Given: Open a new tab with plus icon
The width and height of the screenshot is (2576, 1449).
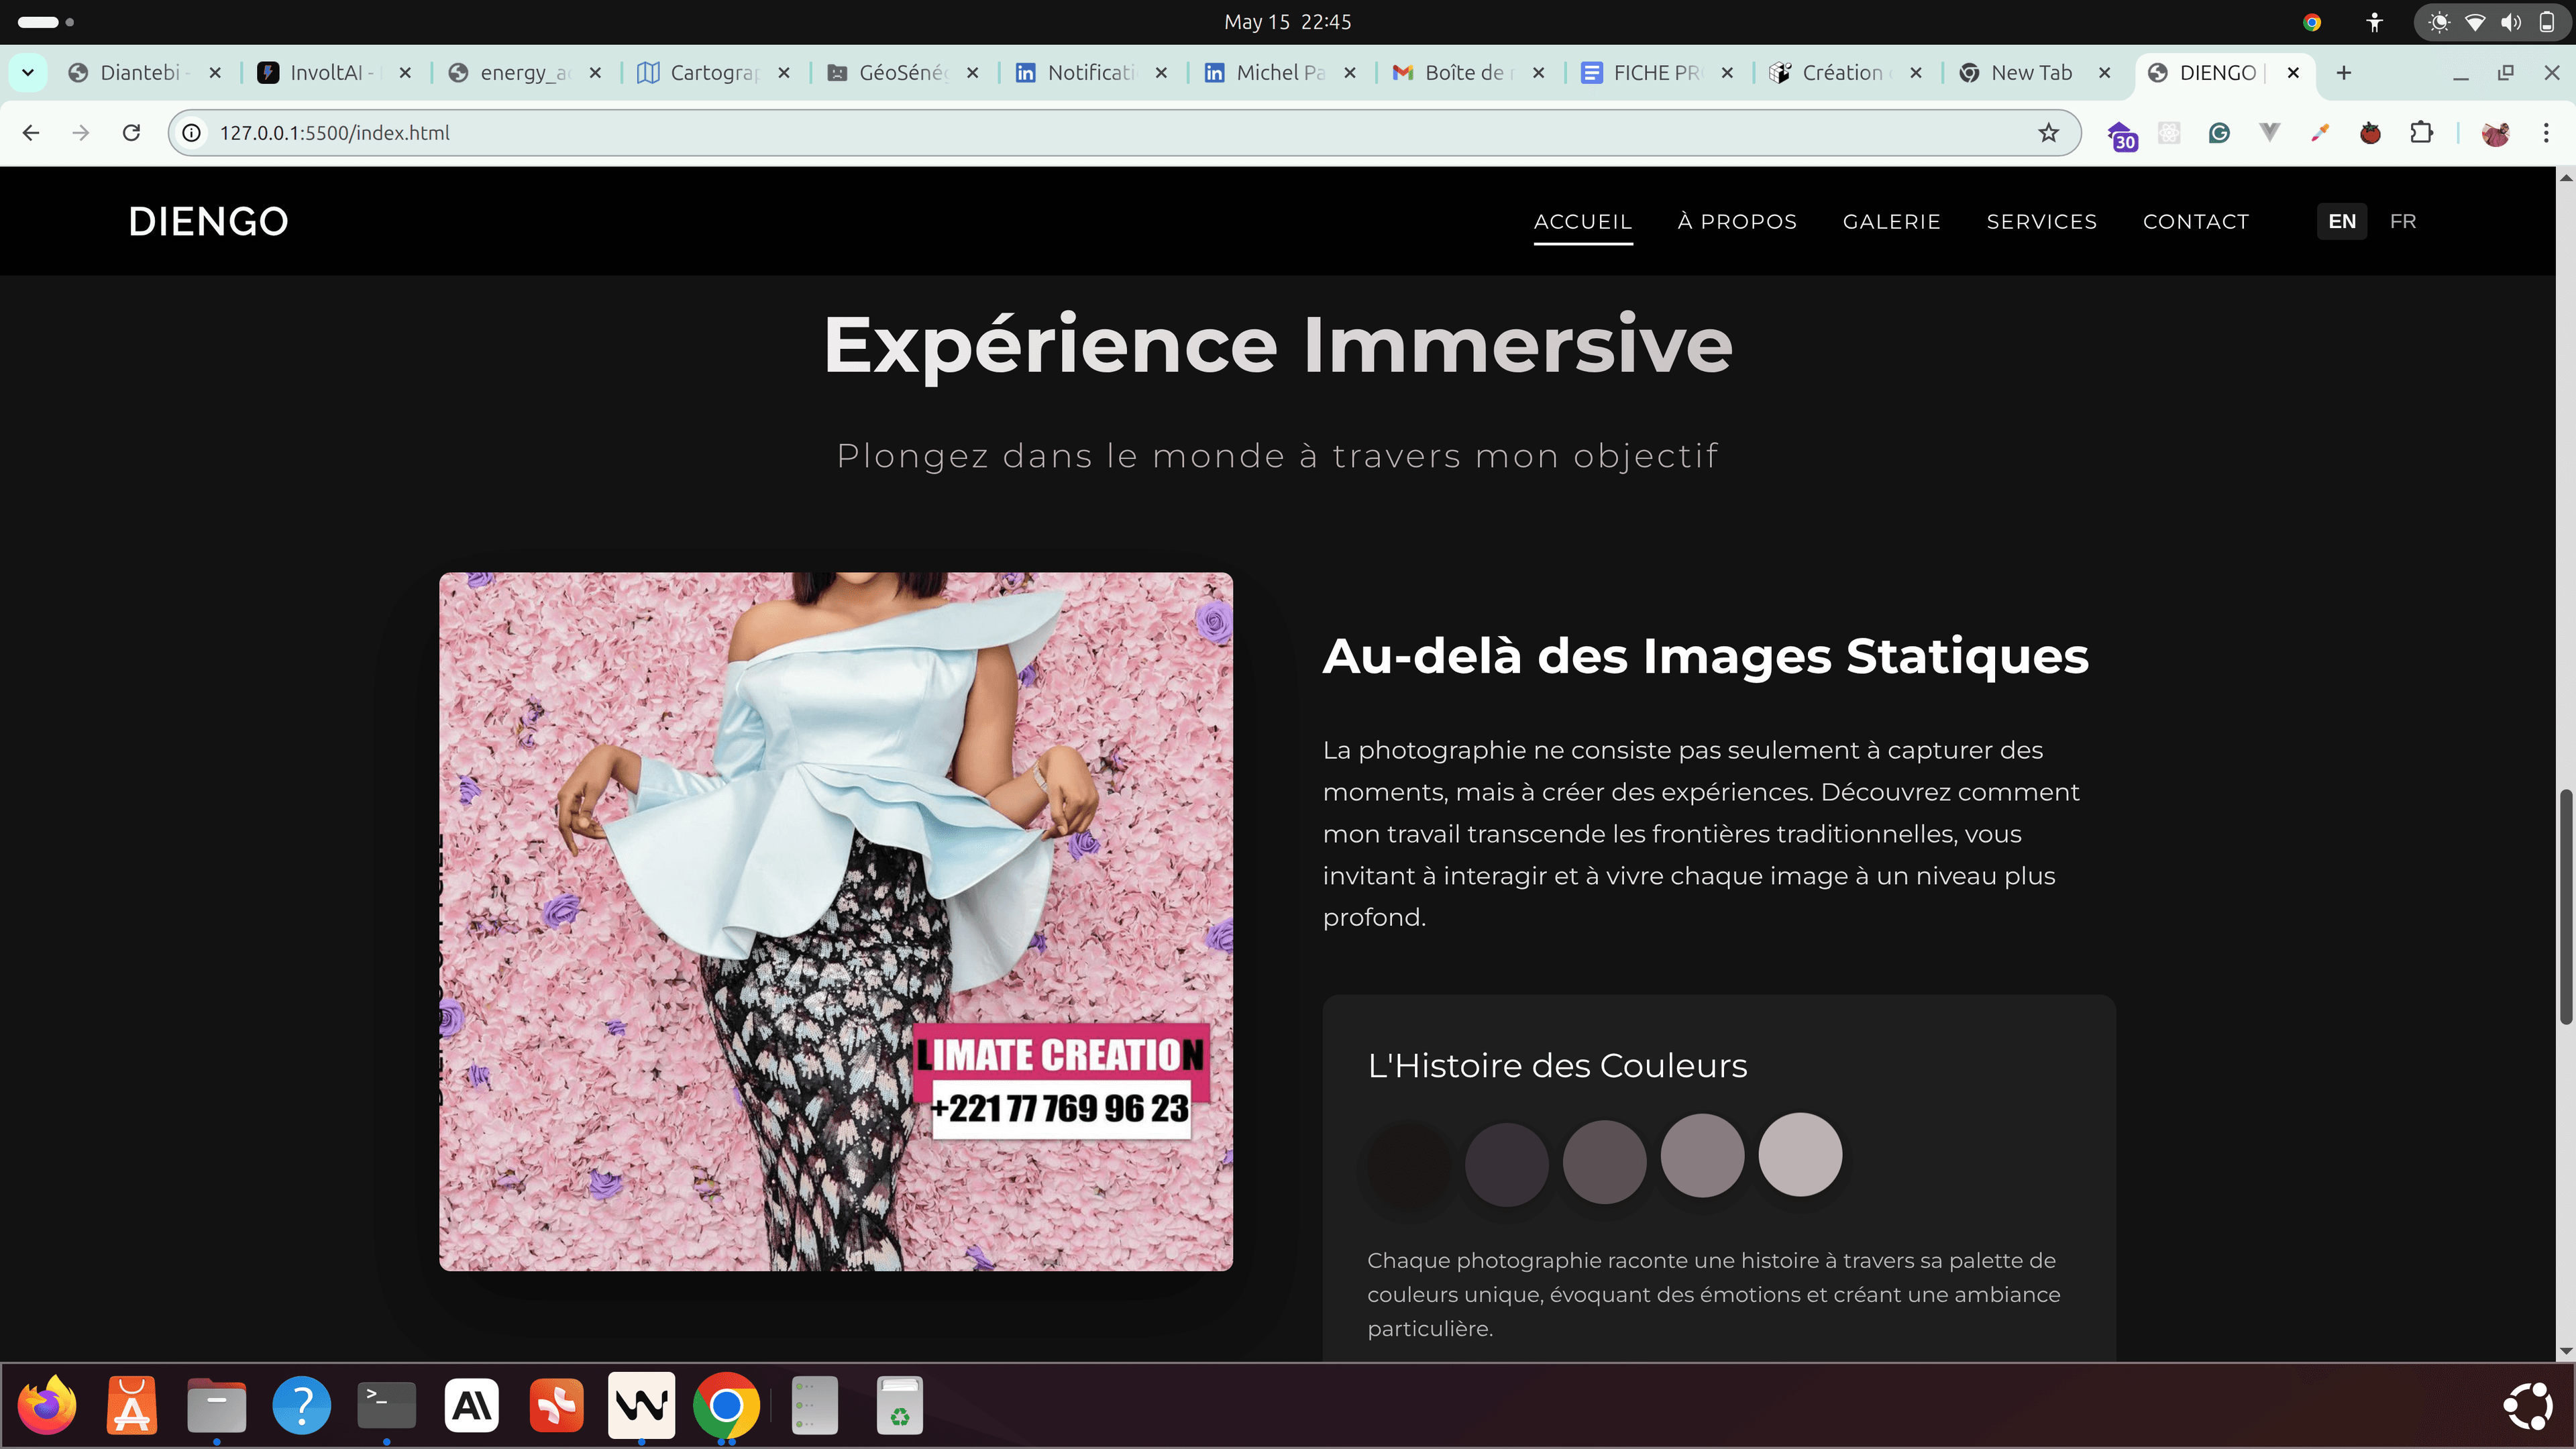Looking at the screenshot, I should [x=2343, y=73].
